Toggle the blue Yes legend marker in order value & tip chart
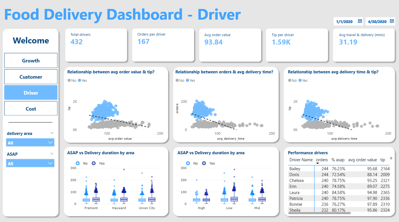The width and height of the screenshot is (399, 222). click(80, 80)
